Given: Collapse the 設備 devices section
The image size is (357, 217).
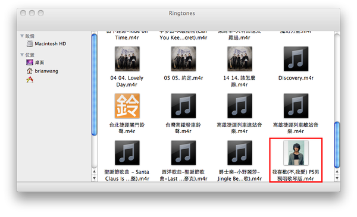Looking at the screenshot, I should click(22, 36).
